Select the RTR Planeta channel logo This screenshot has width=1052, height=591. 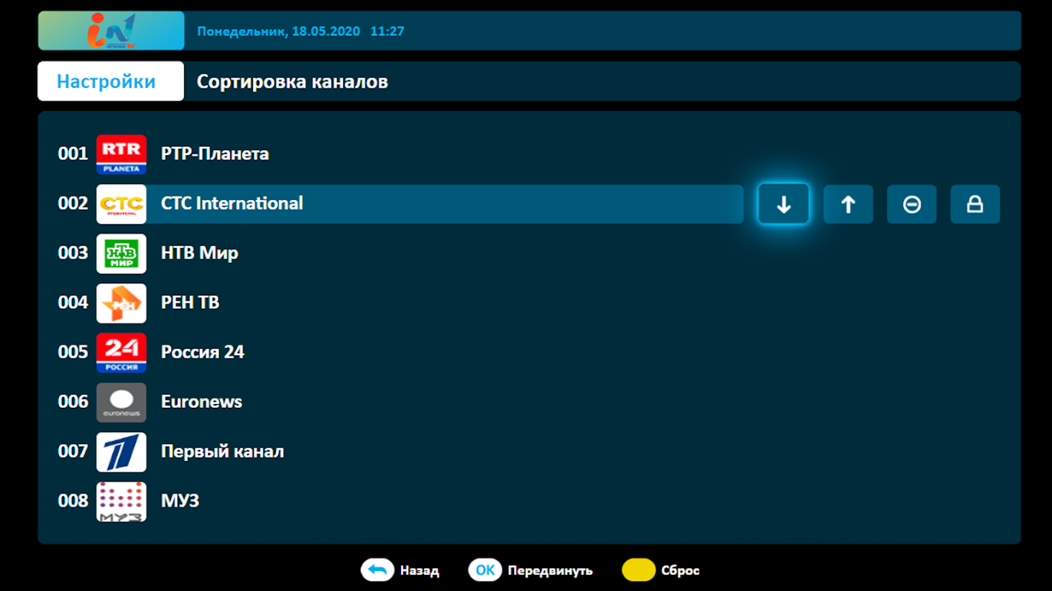click(121, 154)
